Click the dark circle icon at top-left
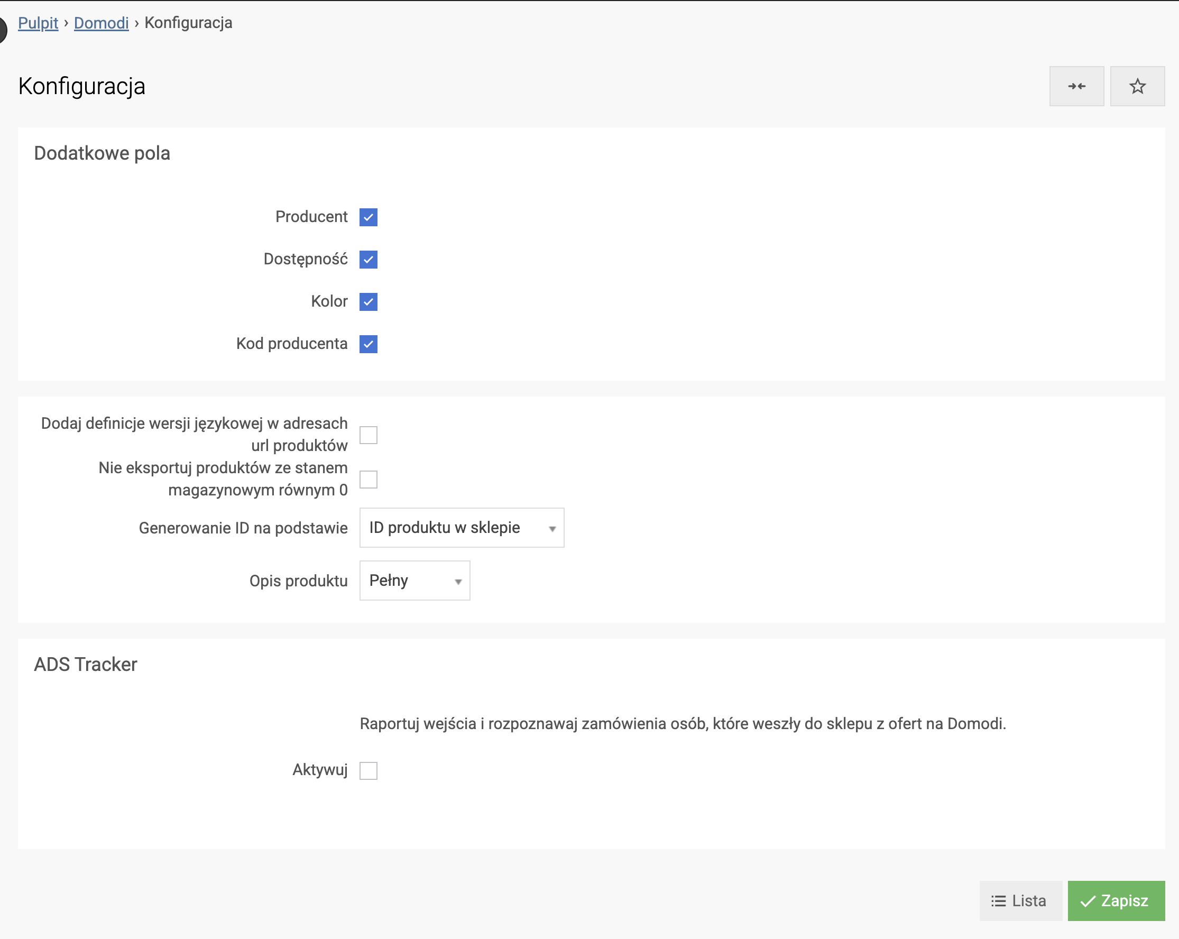This screenshot has height=939, width=1179. point(2,30)
